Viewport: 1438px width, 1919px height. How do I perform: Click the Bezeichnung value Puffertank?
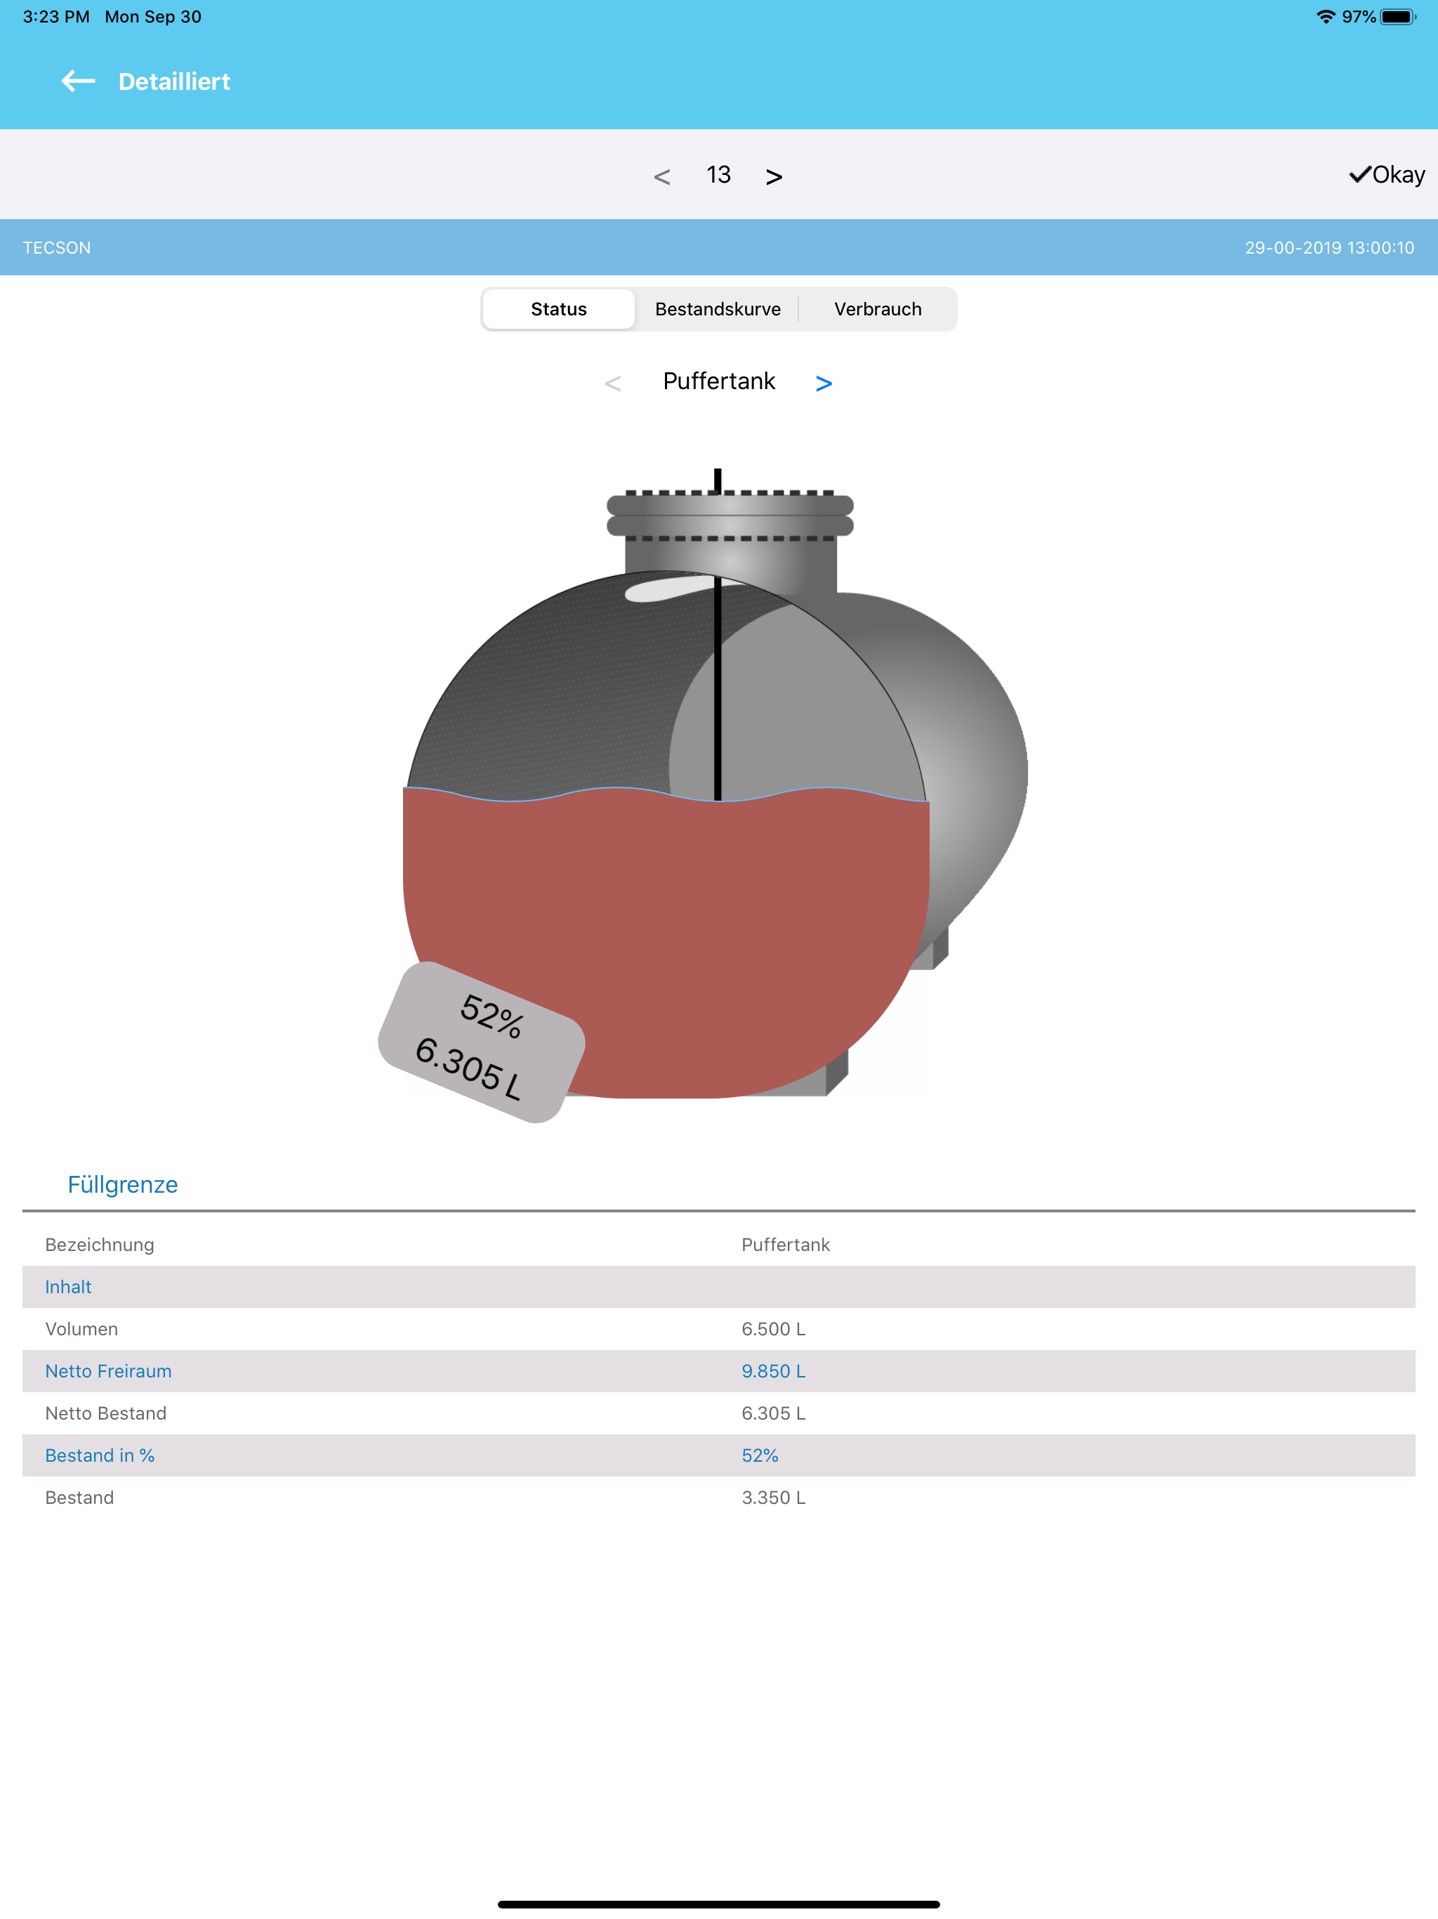click(x=786, y=1245)
